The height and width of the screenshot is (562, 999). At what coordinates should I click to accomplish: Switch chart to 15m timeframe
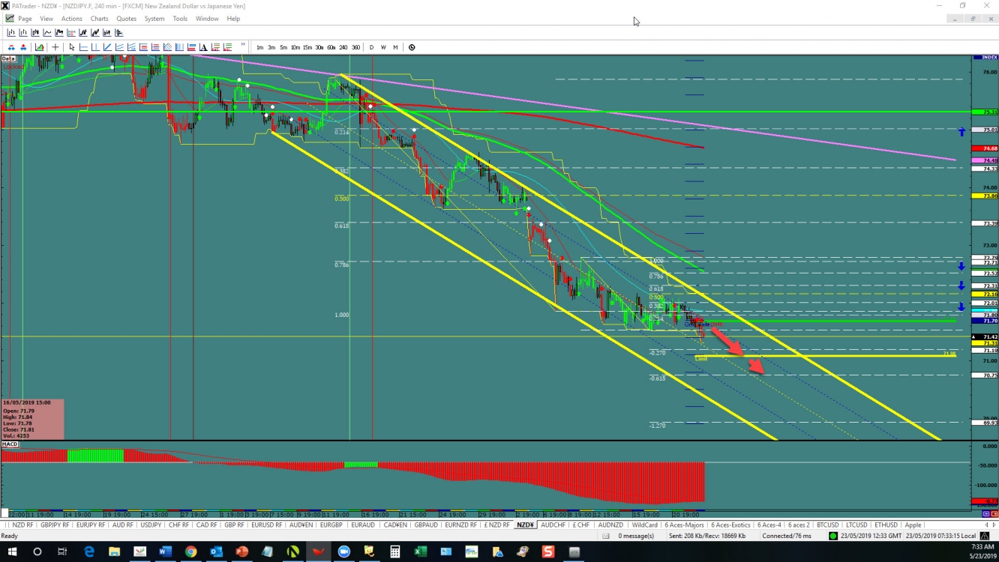tap(307, 47)
